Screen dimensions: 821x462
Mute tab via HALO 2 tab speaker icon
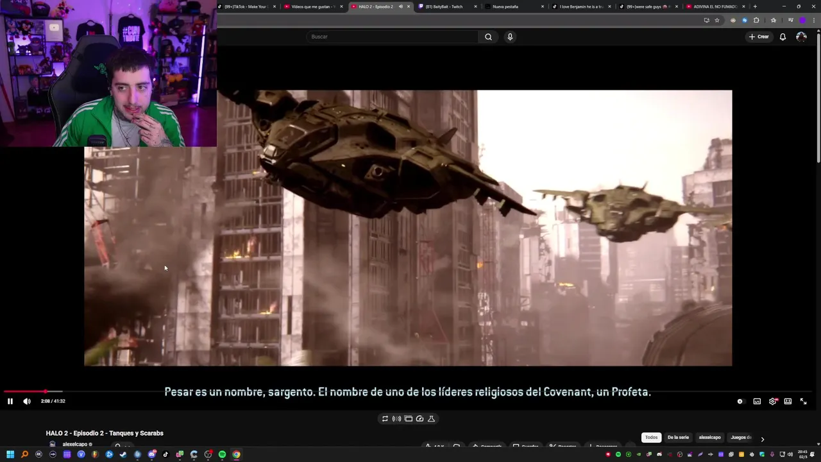pyautogui.click(x=400, y=6)
